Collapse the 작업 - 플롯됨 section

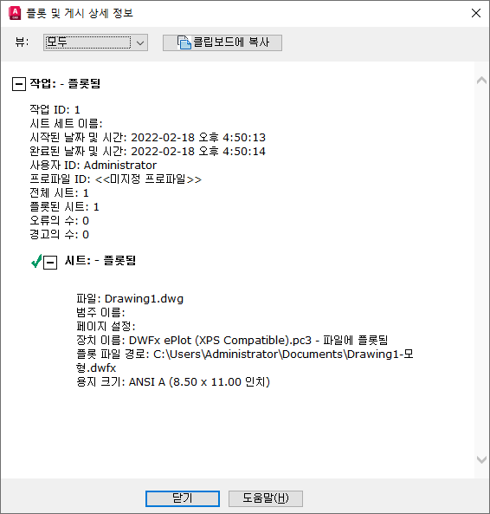[19, 84]
